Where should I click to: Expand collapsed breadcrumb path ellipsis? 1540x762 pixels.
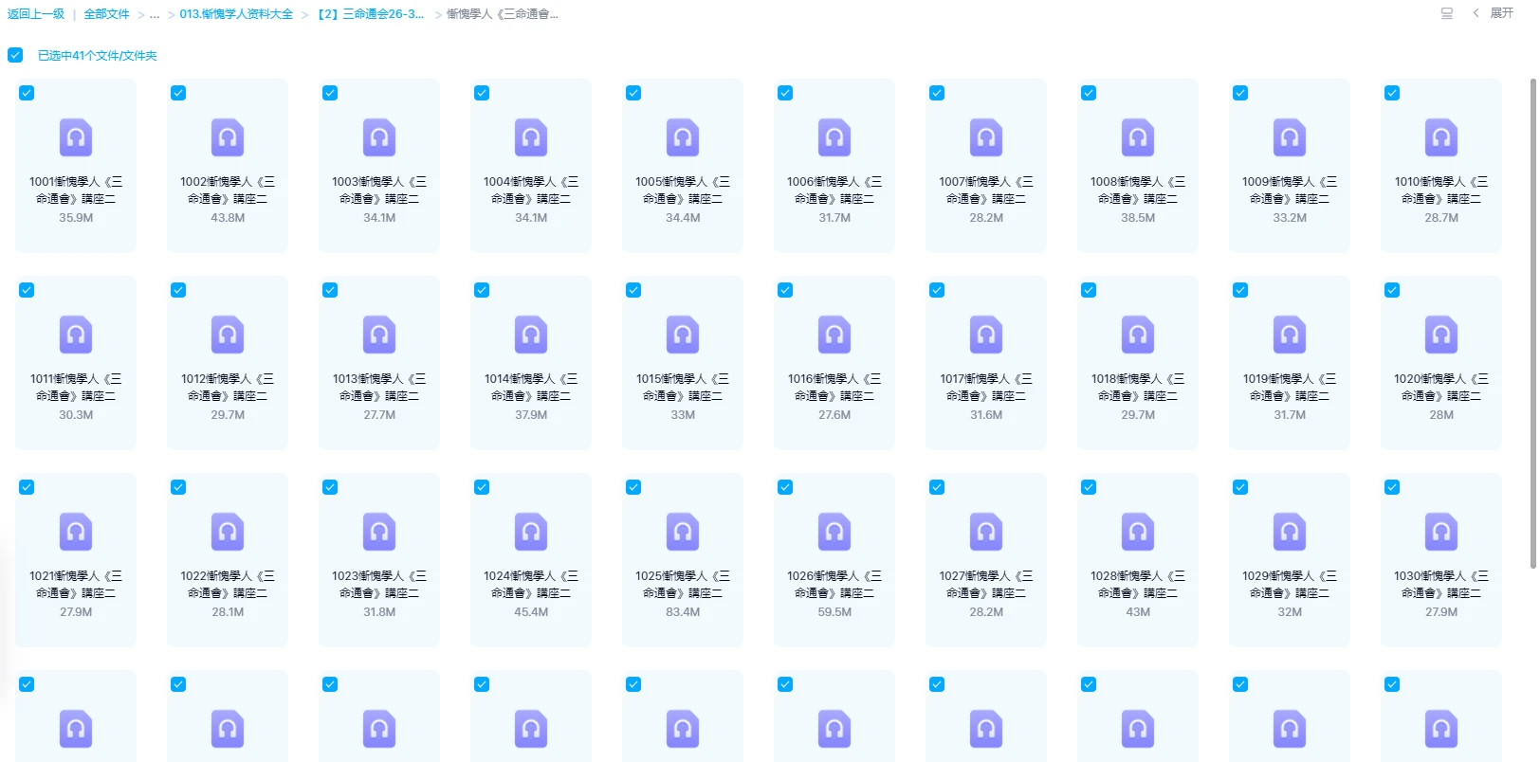click(155, 14)
